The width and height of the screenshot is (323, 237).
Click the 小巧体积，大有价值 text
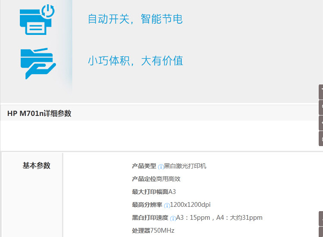tap(135, 61)
